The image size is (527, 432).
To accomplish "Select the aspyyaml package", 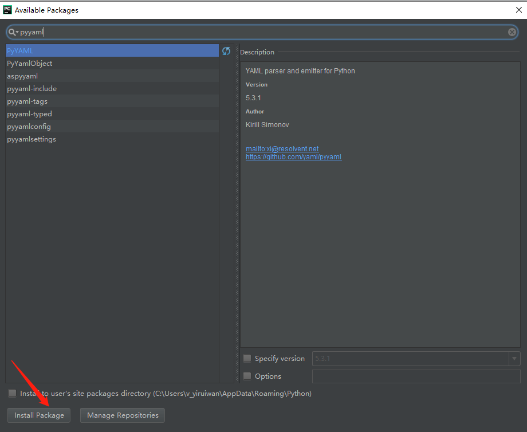I will coord(112,76).
